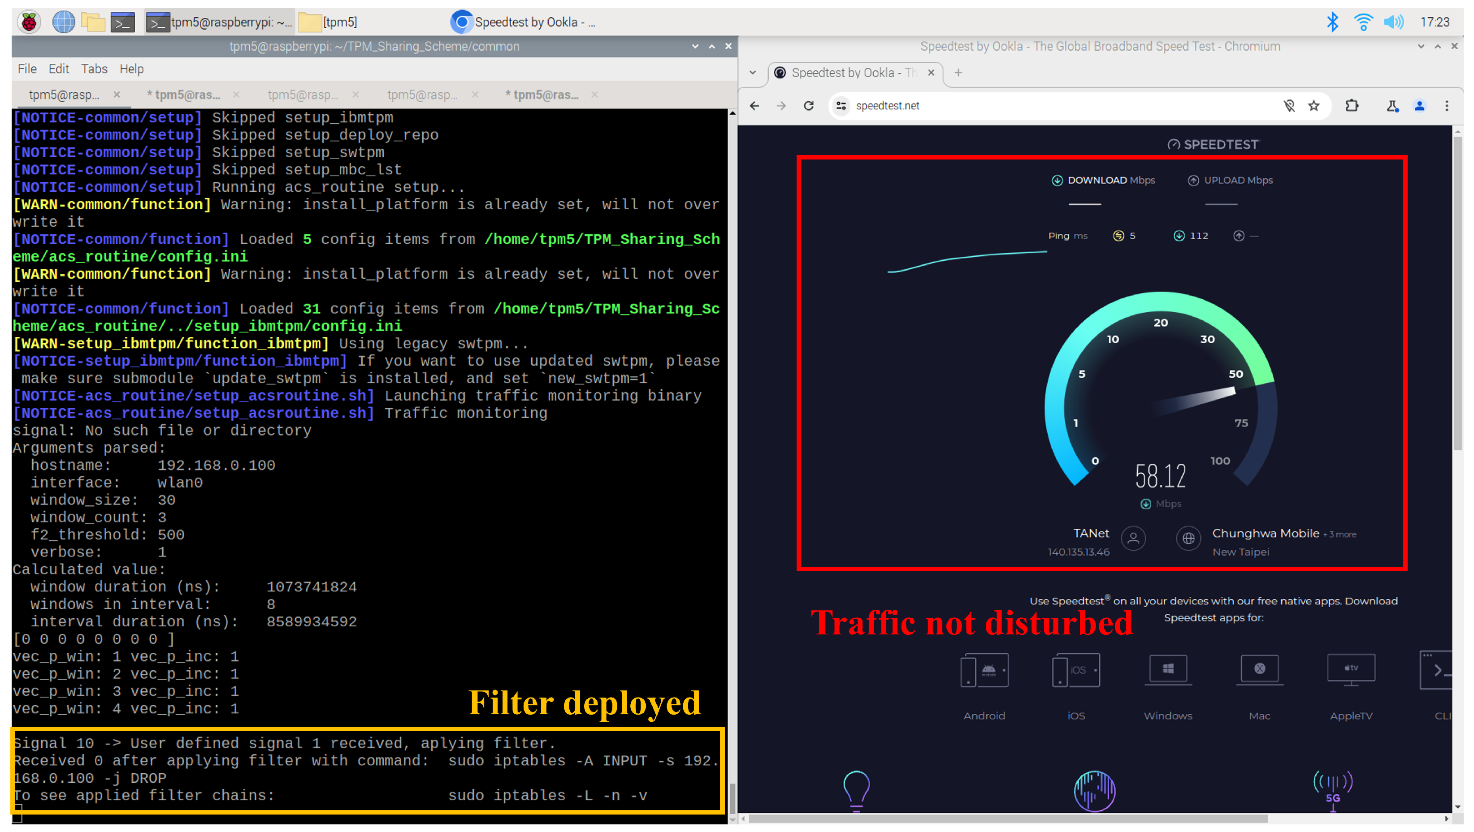Open the Chromium three-dot menu
Viewport: 1474px width, 832px height.
pos(1447,106)
